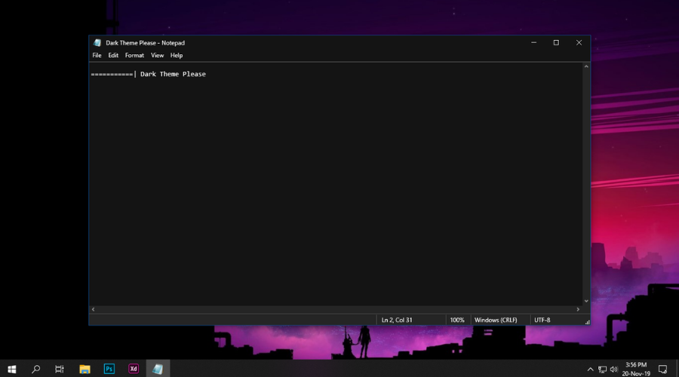The height and width of the screenshot is (377, 679).
Task: Open the Windows Start menu
Action: click(11, 369)
